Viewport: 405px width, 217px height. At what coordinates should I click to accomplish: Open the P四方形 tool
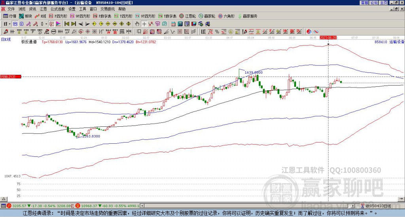[x=58, y=16]
